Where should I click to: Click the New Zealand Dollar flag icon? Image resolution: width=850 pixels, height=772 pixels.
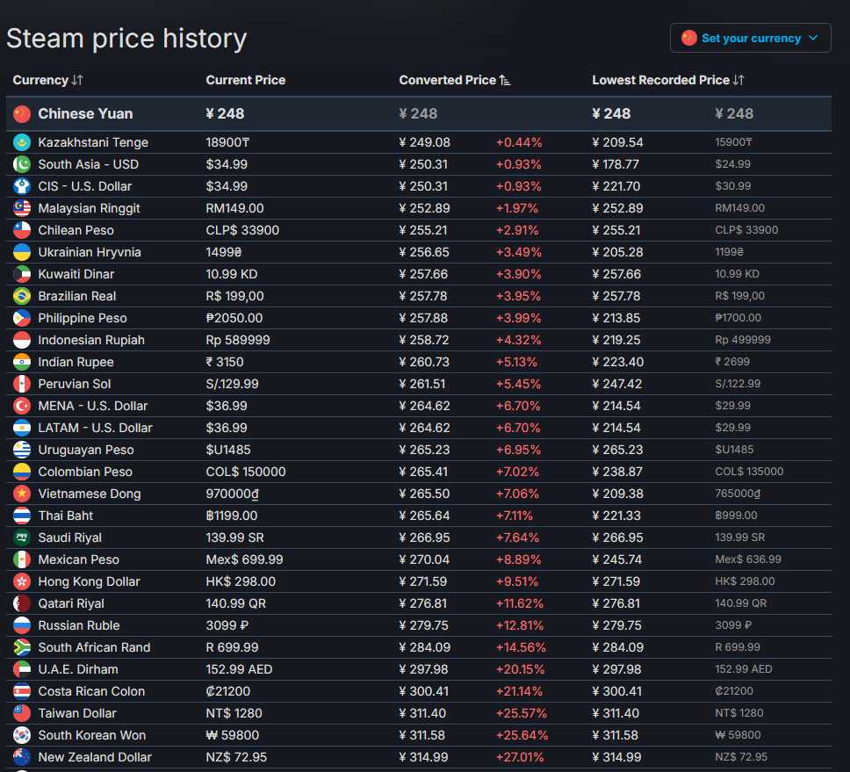(x=22, y=757)
